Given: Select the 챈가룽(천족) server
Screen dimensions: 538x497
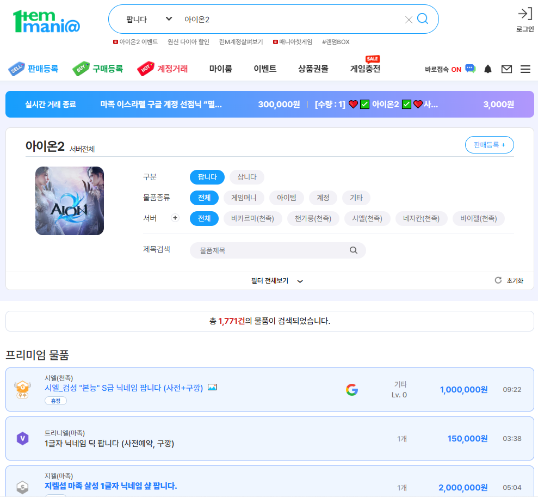Looking at the screenshot, I should click(x=313, y=218).
